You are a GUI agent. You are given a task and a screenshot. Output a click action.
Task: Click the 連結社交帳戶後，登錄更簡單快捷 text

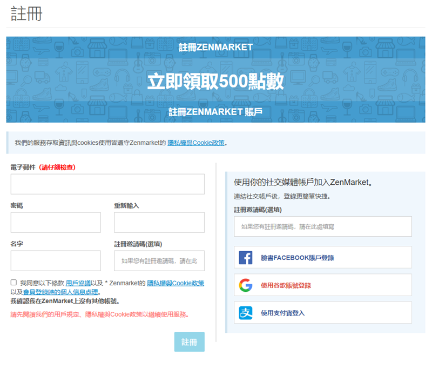pyautogui.click(x=282, y=196)
